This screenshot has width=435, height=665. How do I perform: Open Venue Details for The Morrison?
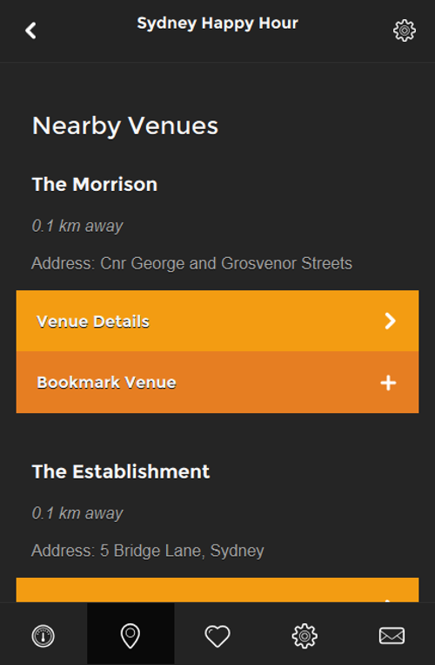click(x=217, y=321)
